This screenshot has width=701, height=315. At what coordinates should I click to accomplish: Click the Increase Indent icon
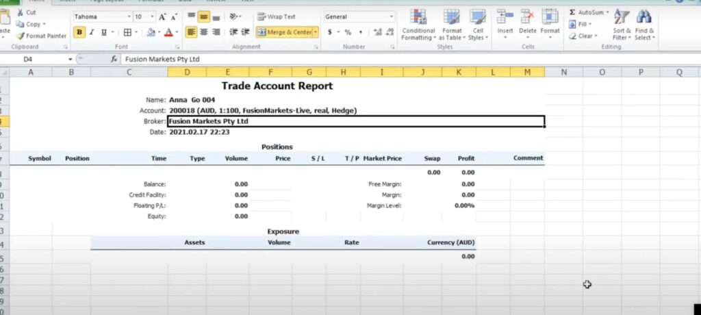click(x=245, y=32)
